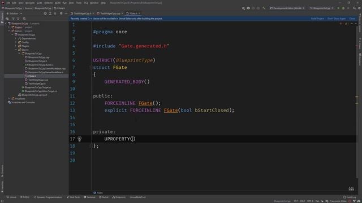Open the Endpoints tool window
This screenshot has width=362, height=203.
coord(119,197)
